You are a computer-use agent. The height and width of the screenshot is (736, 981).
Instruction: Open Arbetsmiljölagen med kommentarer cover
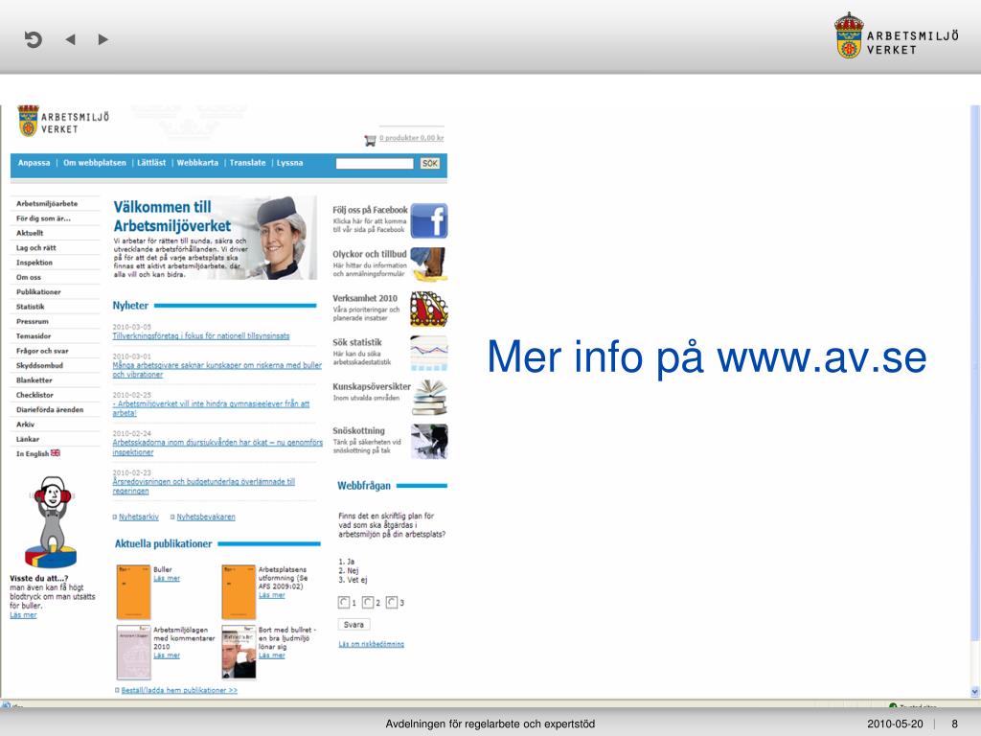(x=133, y=652)
